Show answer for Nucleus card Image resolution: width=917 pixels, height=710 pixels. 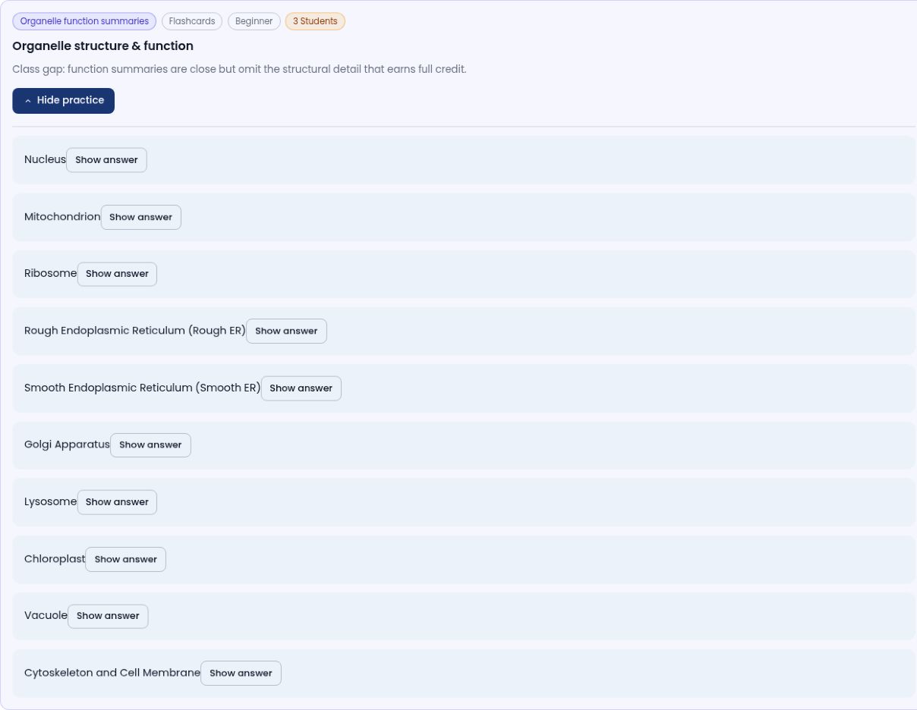pyautogui.click(x=106, y=160)
